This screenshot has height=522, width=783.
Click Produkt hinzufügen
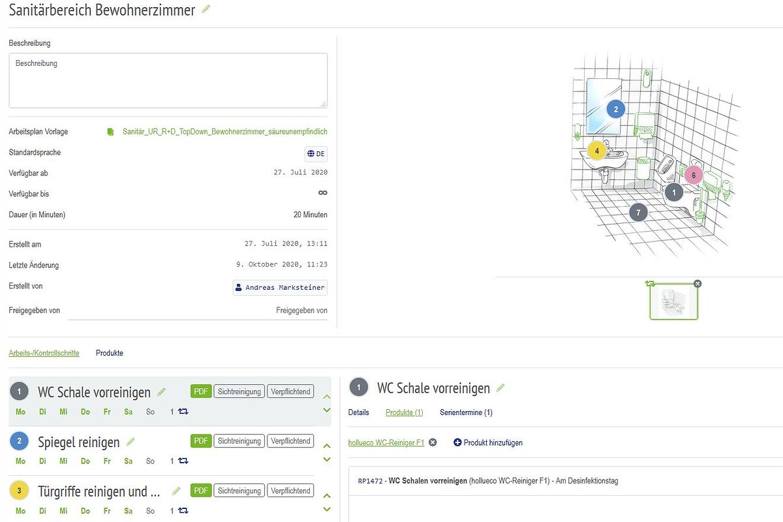[x=488, y=442]
